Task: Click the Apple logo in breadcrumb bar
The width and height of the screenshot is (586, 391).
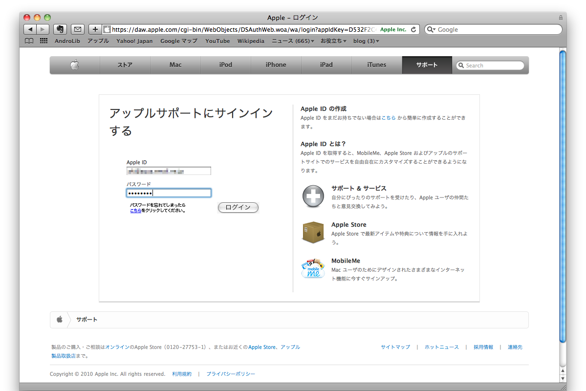Action: coord(60,319)
